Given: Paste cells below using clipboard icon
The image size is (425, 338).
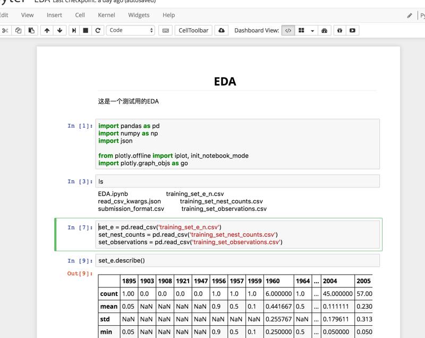Looking at the screenshot, I should 31,30.
